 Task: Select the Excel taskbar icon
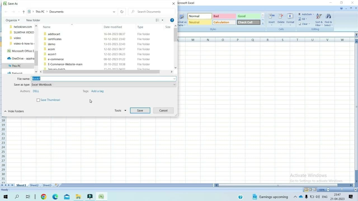[101, 197]
